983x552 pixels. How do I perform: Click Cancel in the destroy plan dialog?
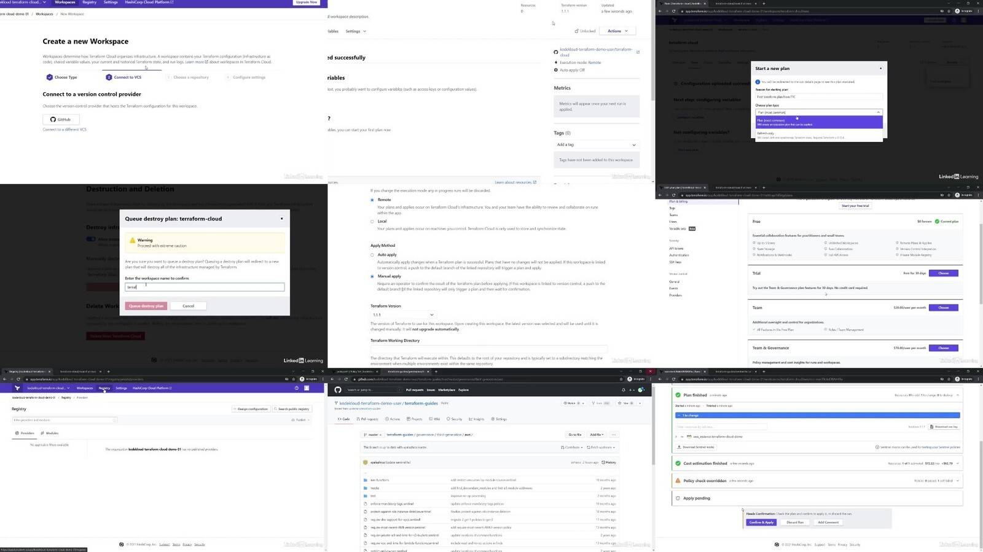(x=189, y=306)
